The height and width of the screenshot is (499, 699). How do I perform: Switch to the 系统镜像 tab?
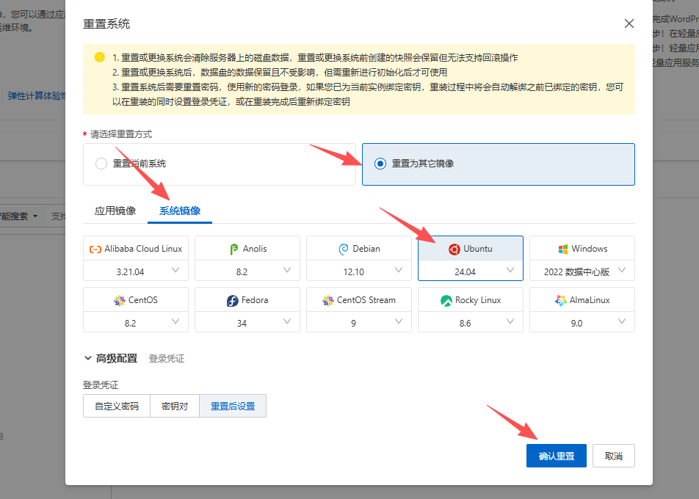(x=180, y=211)
